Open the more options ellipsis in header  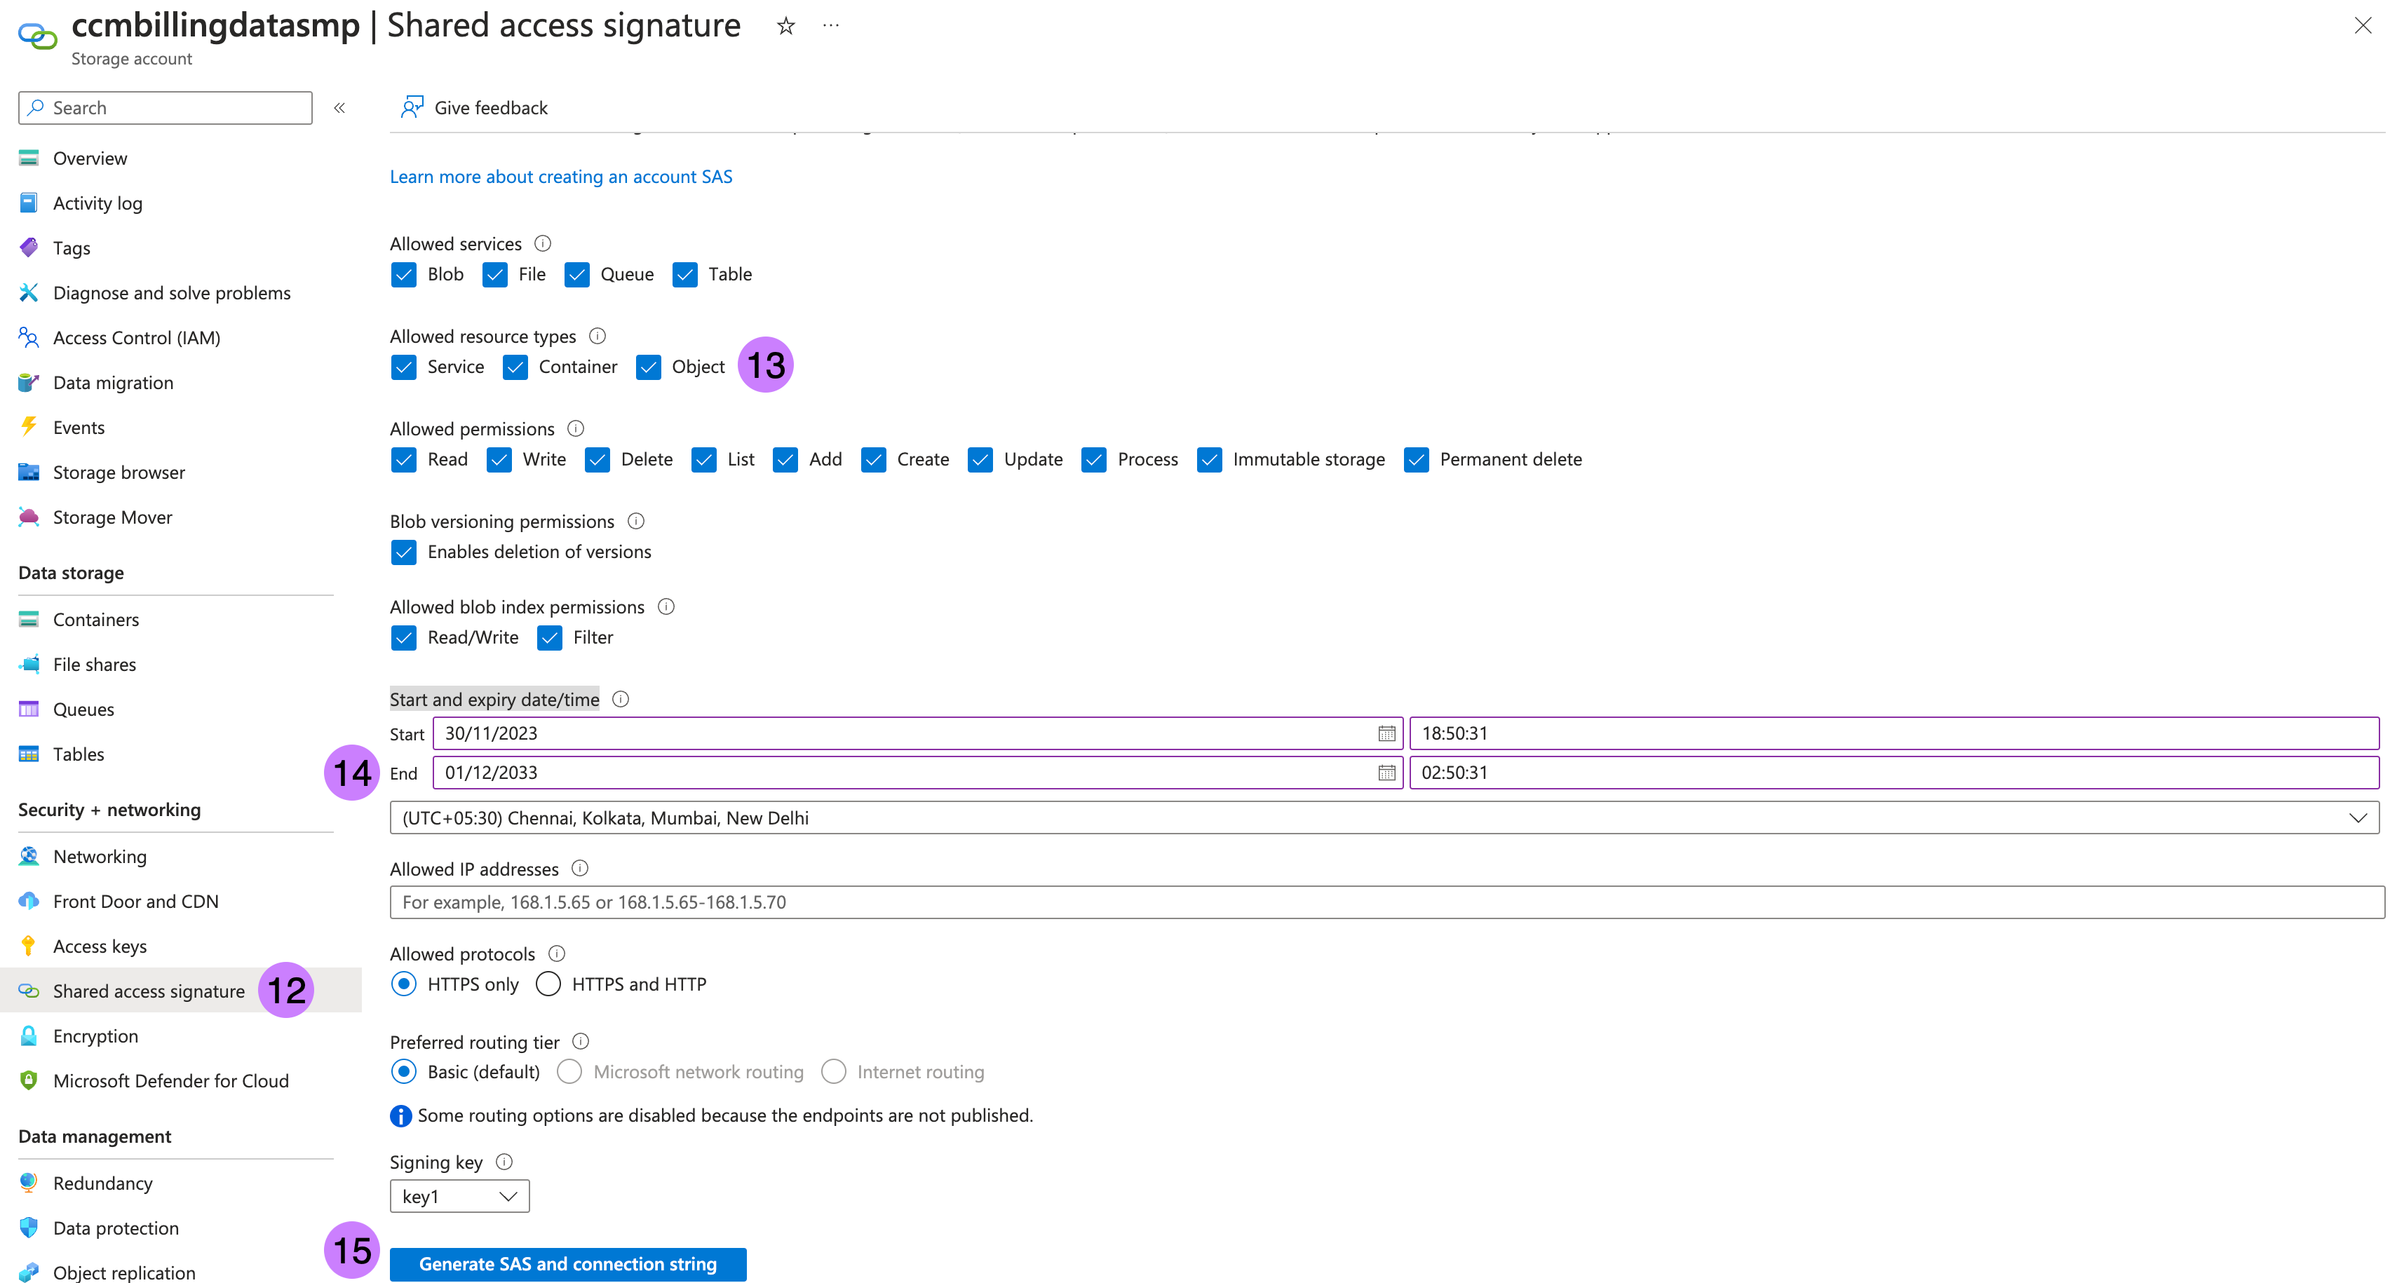coord(831,26)
